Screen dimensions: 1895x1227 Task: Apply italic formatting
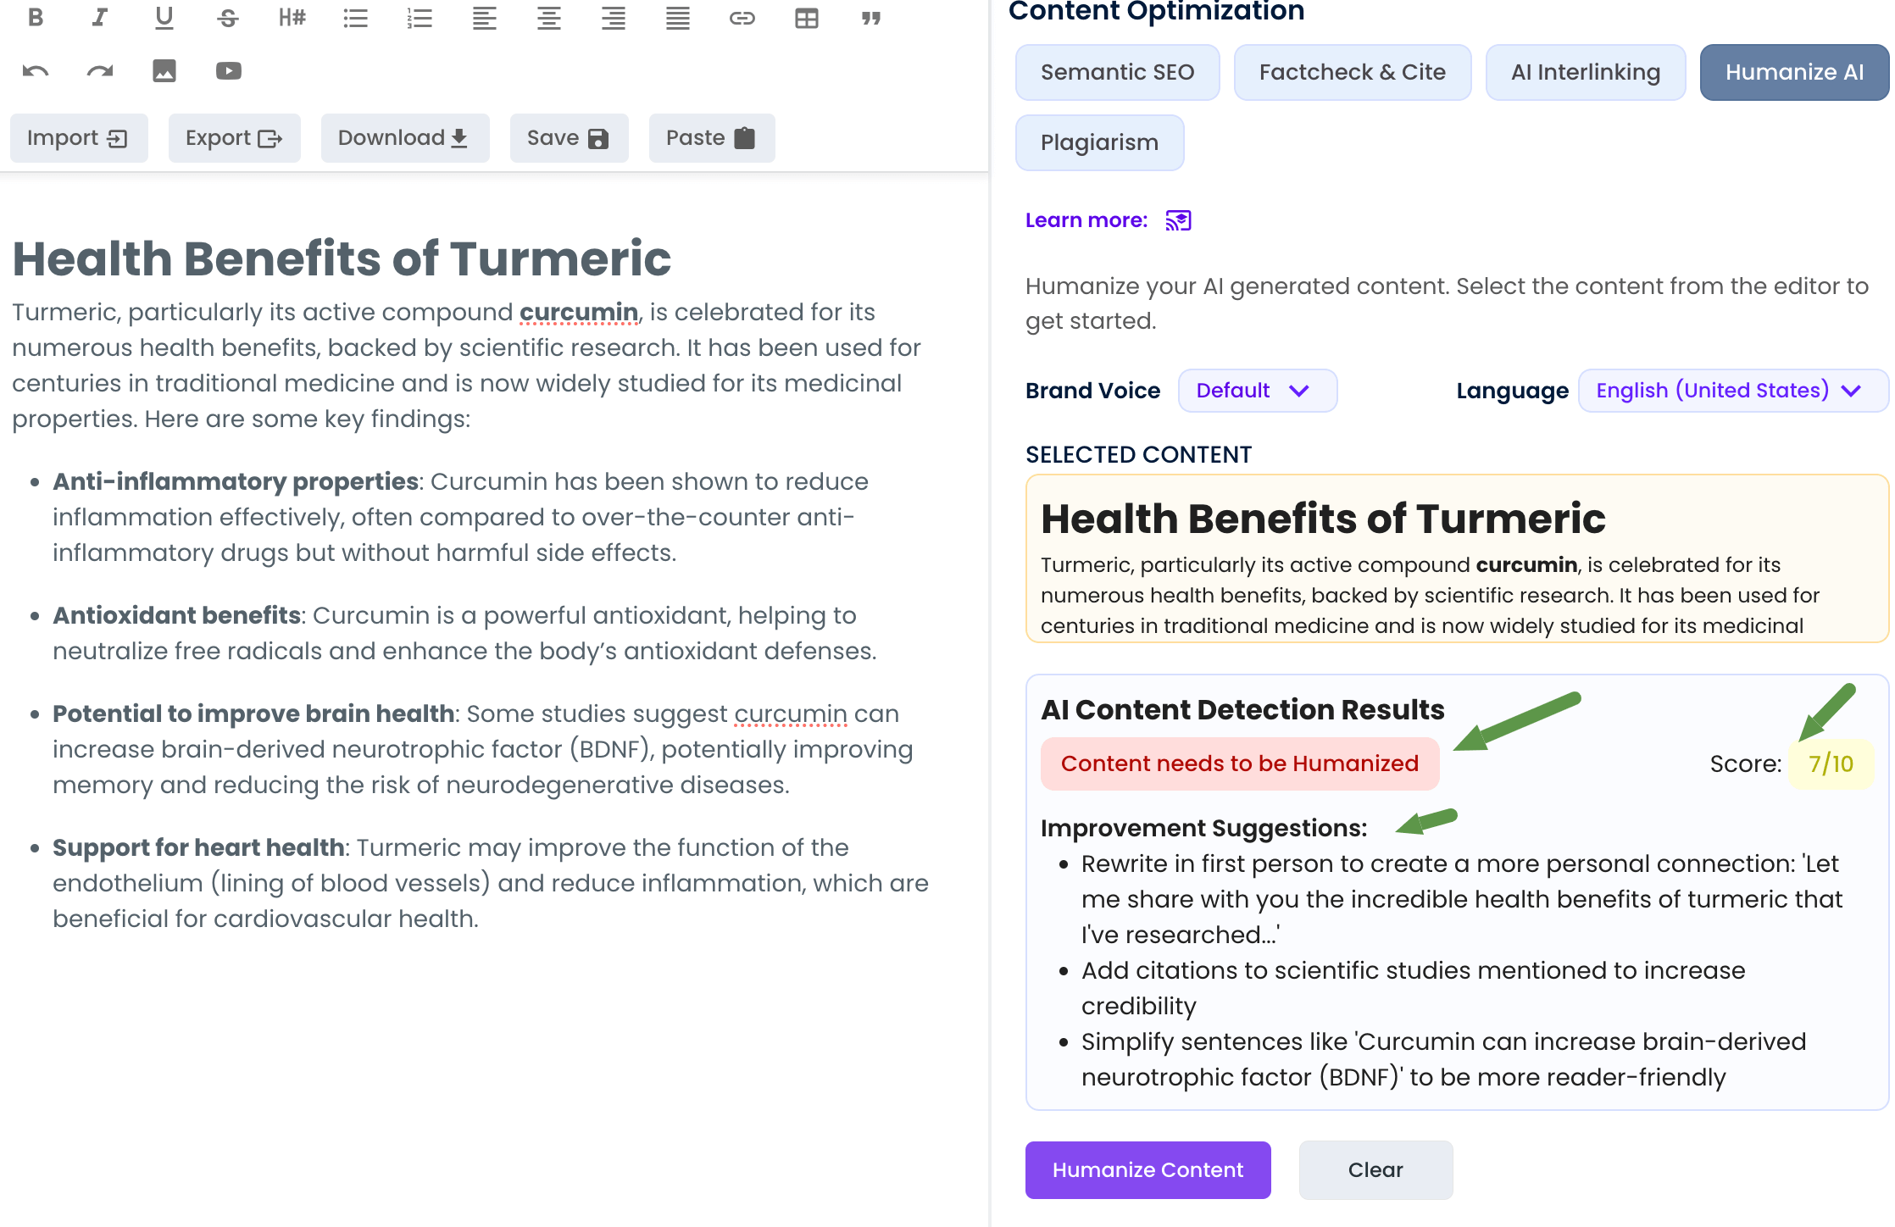(x=100, y=18)
